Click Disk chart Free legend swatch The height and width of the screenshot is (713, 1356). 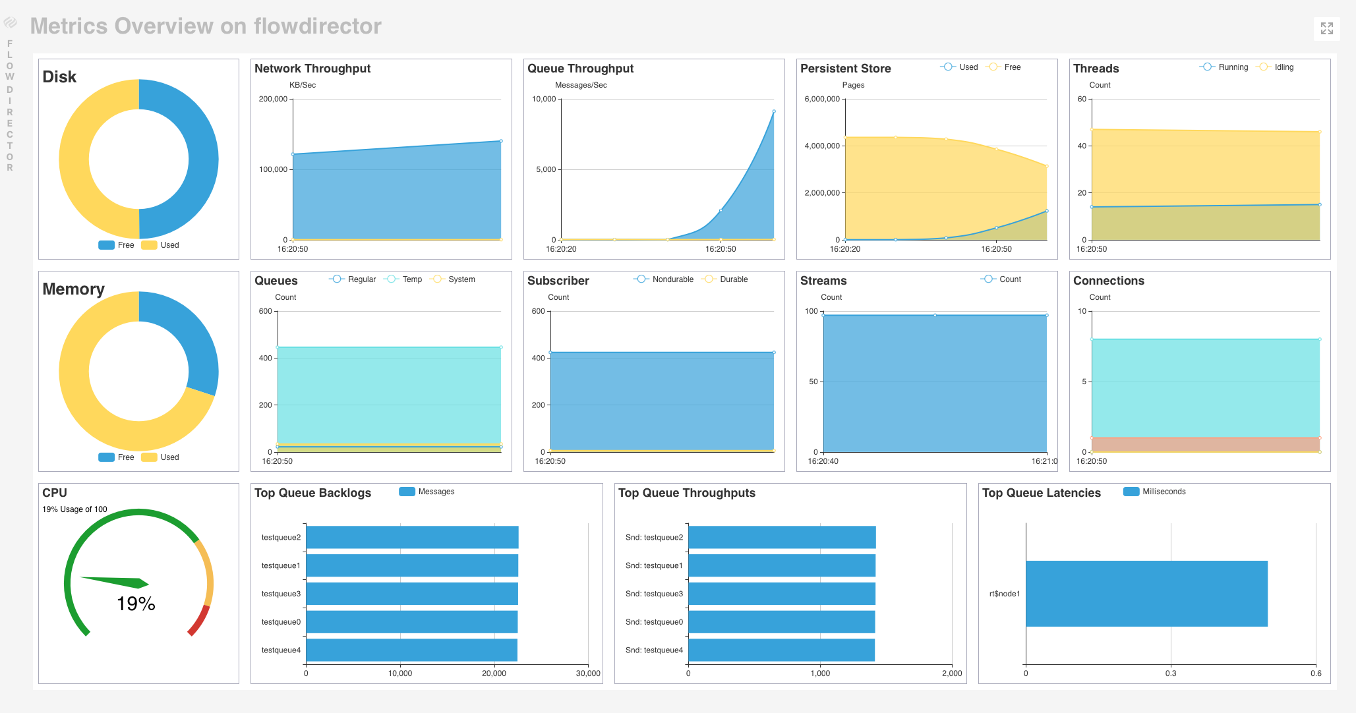tap(106, 245)
